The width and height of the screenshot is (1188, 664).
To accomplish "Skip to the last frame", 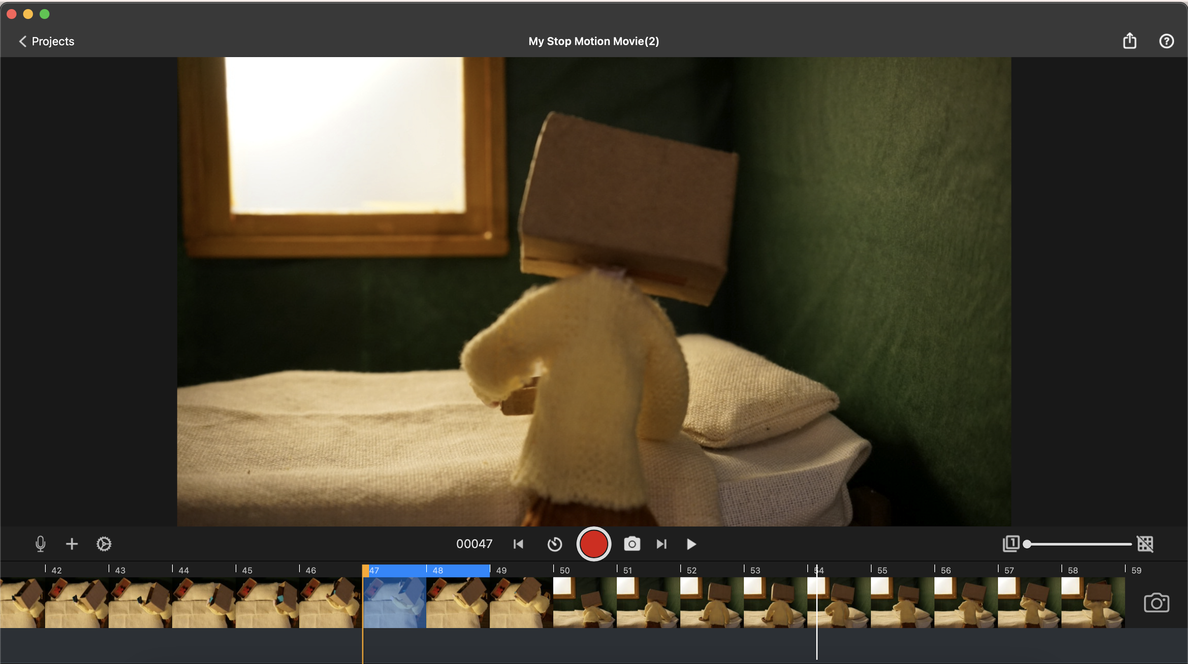I will [x=662, y=544].
